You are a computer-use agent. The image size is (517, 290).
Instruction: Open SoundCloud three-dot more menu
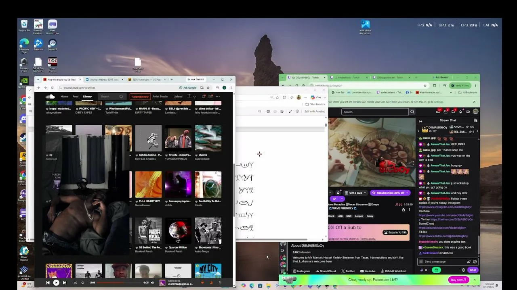click(x=218, y=97)
